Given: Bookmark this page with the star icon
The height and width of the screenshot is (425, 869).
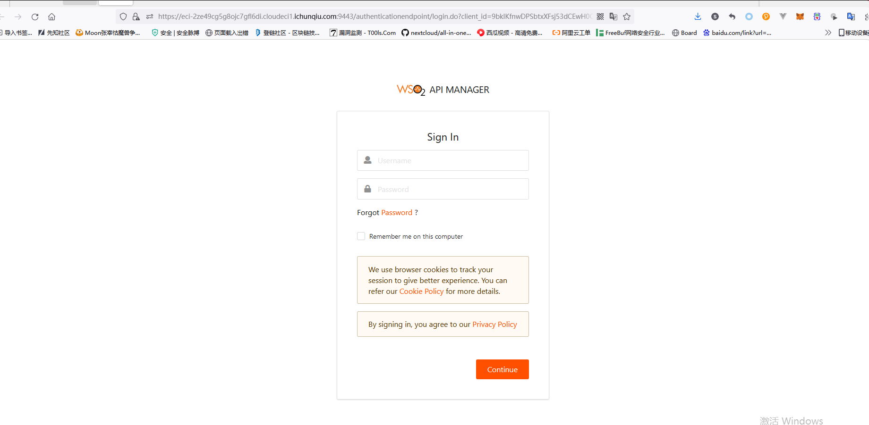Looking at the screenshot, I should pyautogui.click(x=627, y=17).
